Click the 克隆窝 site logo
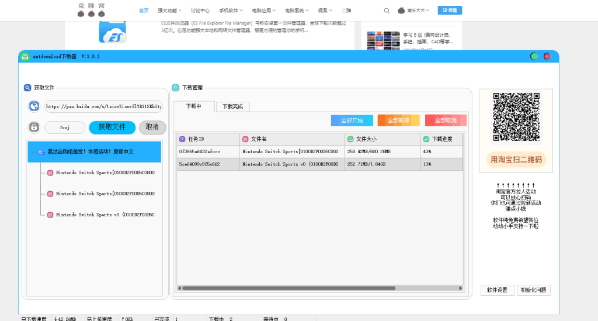The width and height of the screenshot is (598, 321). click(91, 11)
